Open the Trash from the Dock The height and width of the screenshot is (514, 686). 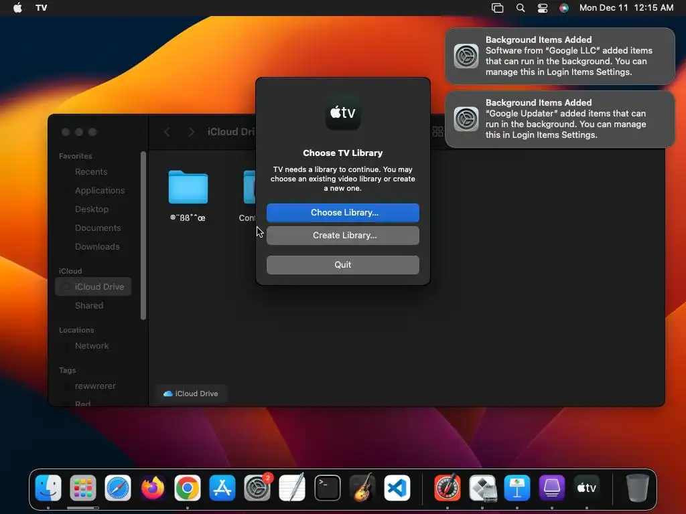tap(638, 488)
